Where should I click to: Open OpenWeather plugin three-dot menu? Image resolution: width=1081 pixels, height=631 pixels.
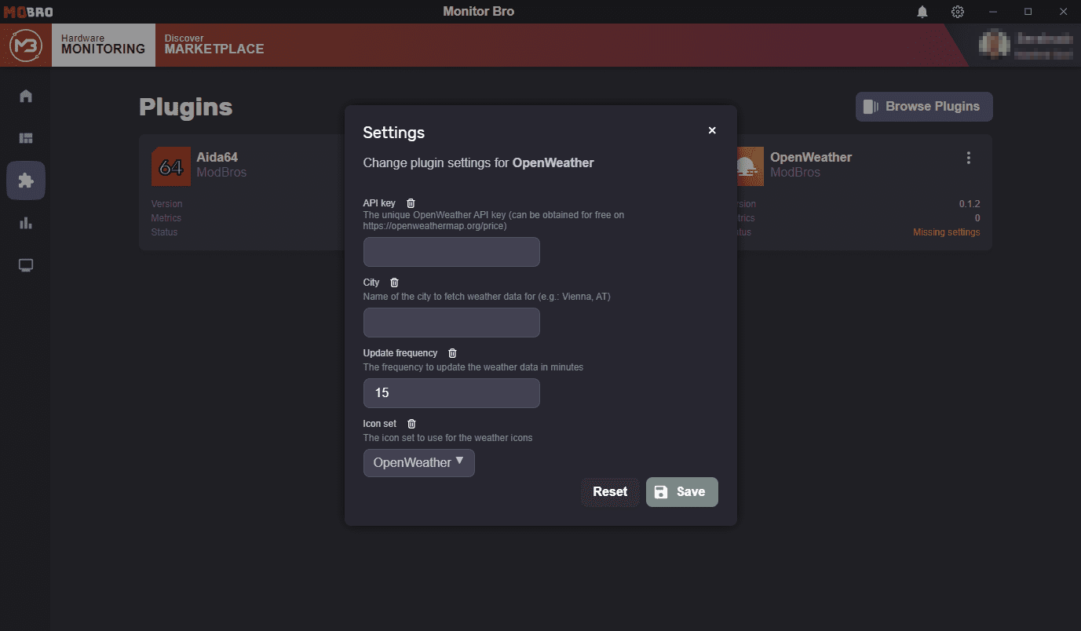[x=969, y=158]
